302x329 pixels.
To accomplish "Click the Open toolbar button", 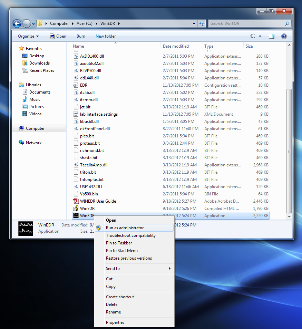I will pos(58,36).
